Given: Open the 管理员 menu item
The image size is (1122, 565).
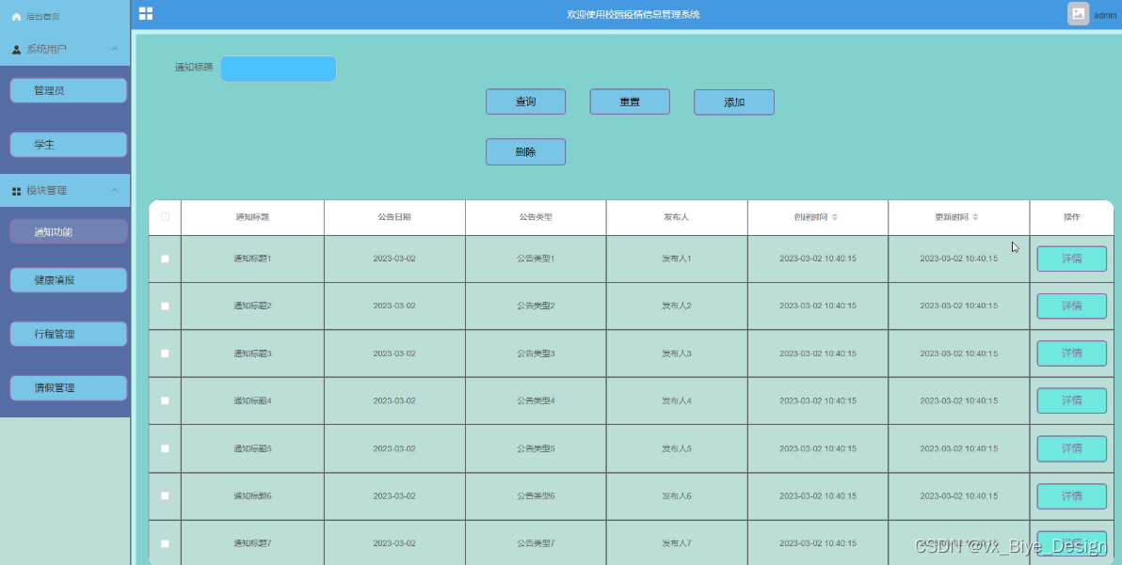Looking at the screenshot, I should 69,90.
